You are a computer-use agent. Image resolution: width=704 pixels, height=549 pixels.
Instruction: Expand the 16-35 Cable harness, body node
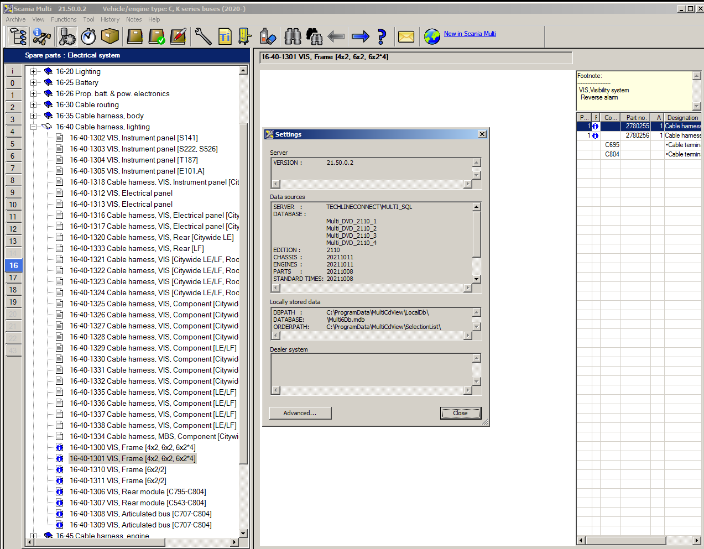pos(34,116)
